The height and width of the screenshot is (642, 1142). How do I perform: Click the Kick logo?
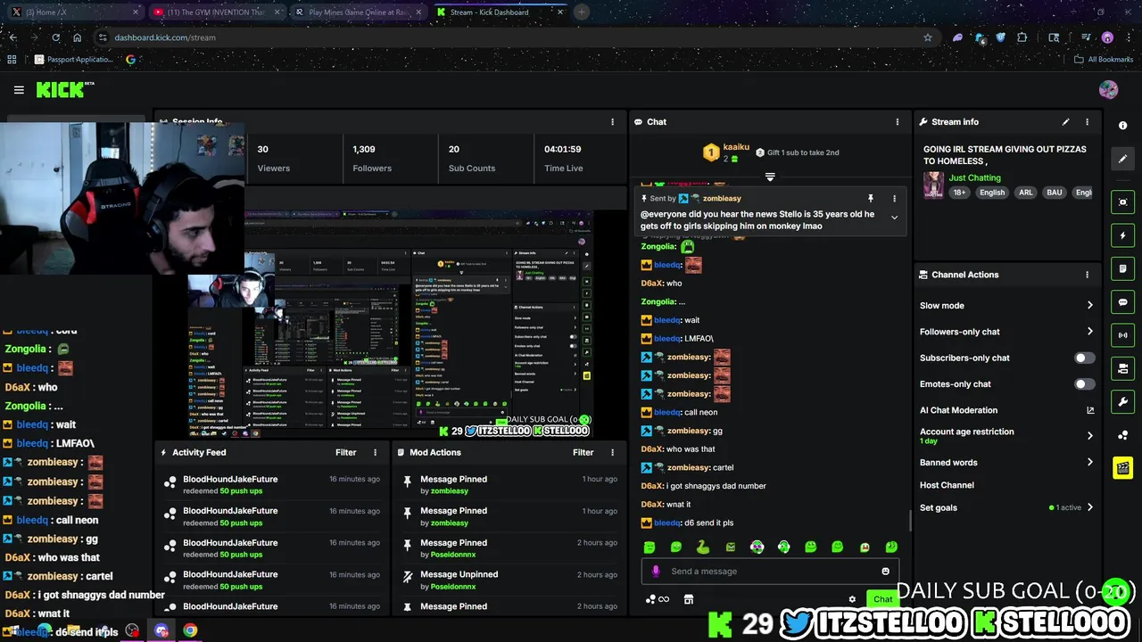click(64, 89)
